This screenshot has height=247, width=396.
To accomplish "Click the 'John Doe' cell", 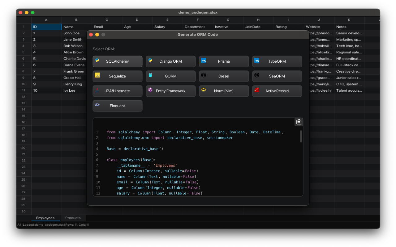I will [74, 33].
